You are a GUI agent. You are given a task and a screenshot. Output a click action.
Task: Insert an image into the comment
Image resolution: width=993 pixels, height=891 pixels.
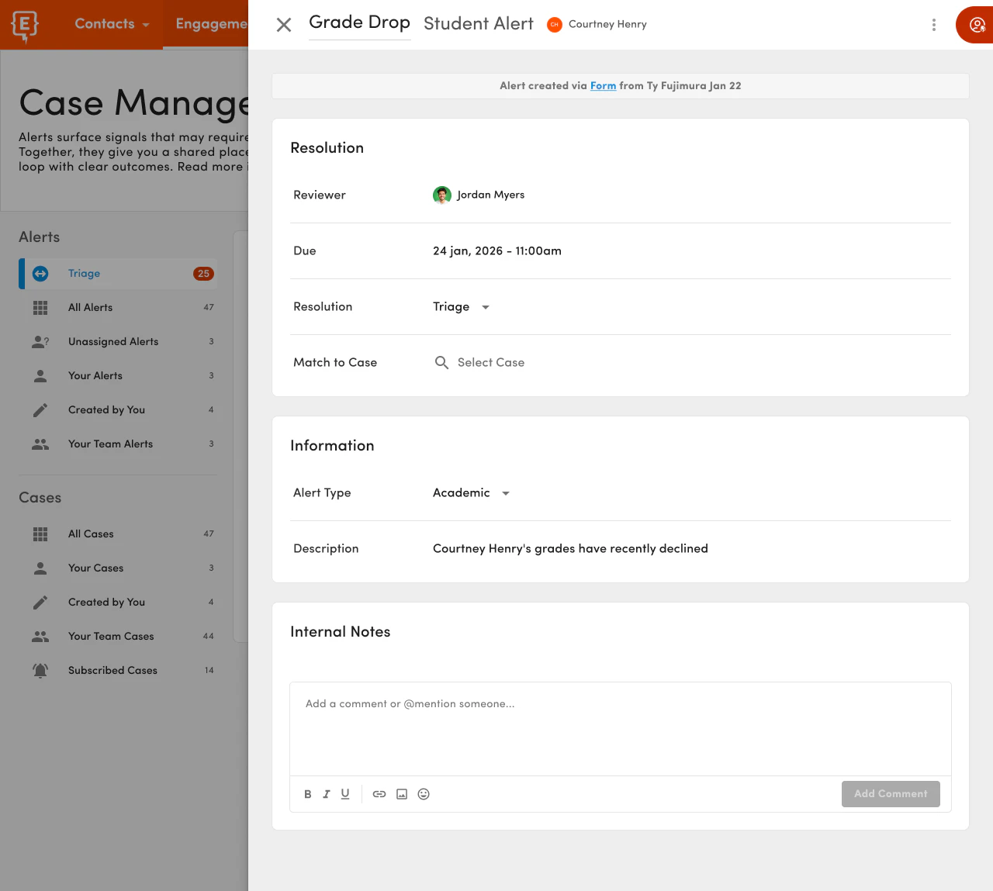point(402,794)
